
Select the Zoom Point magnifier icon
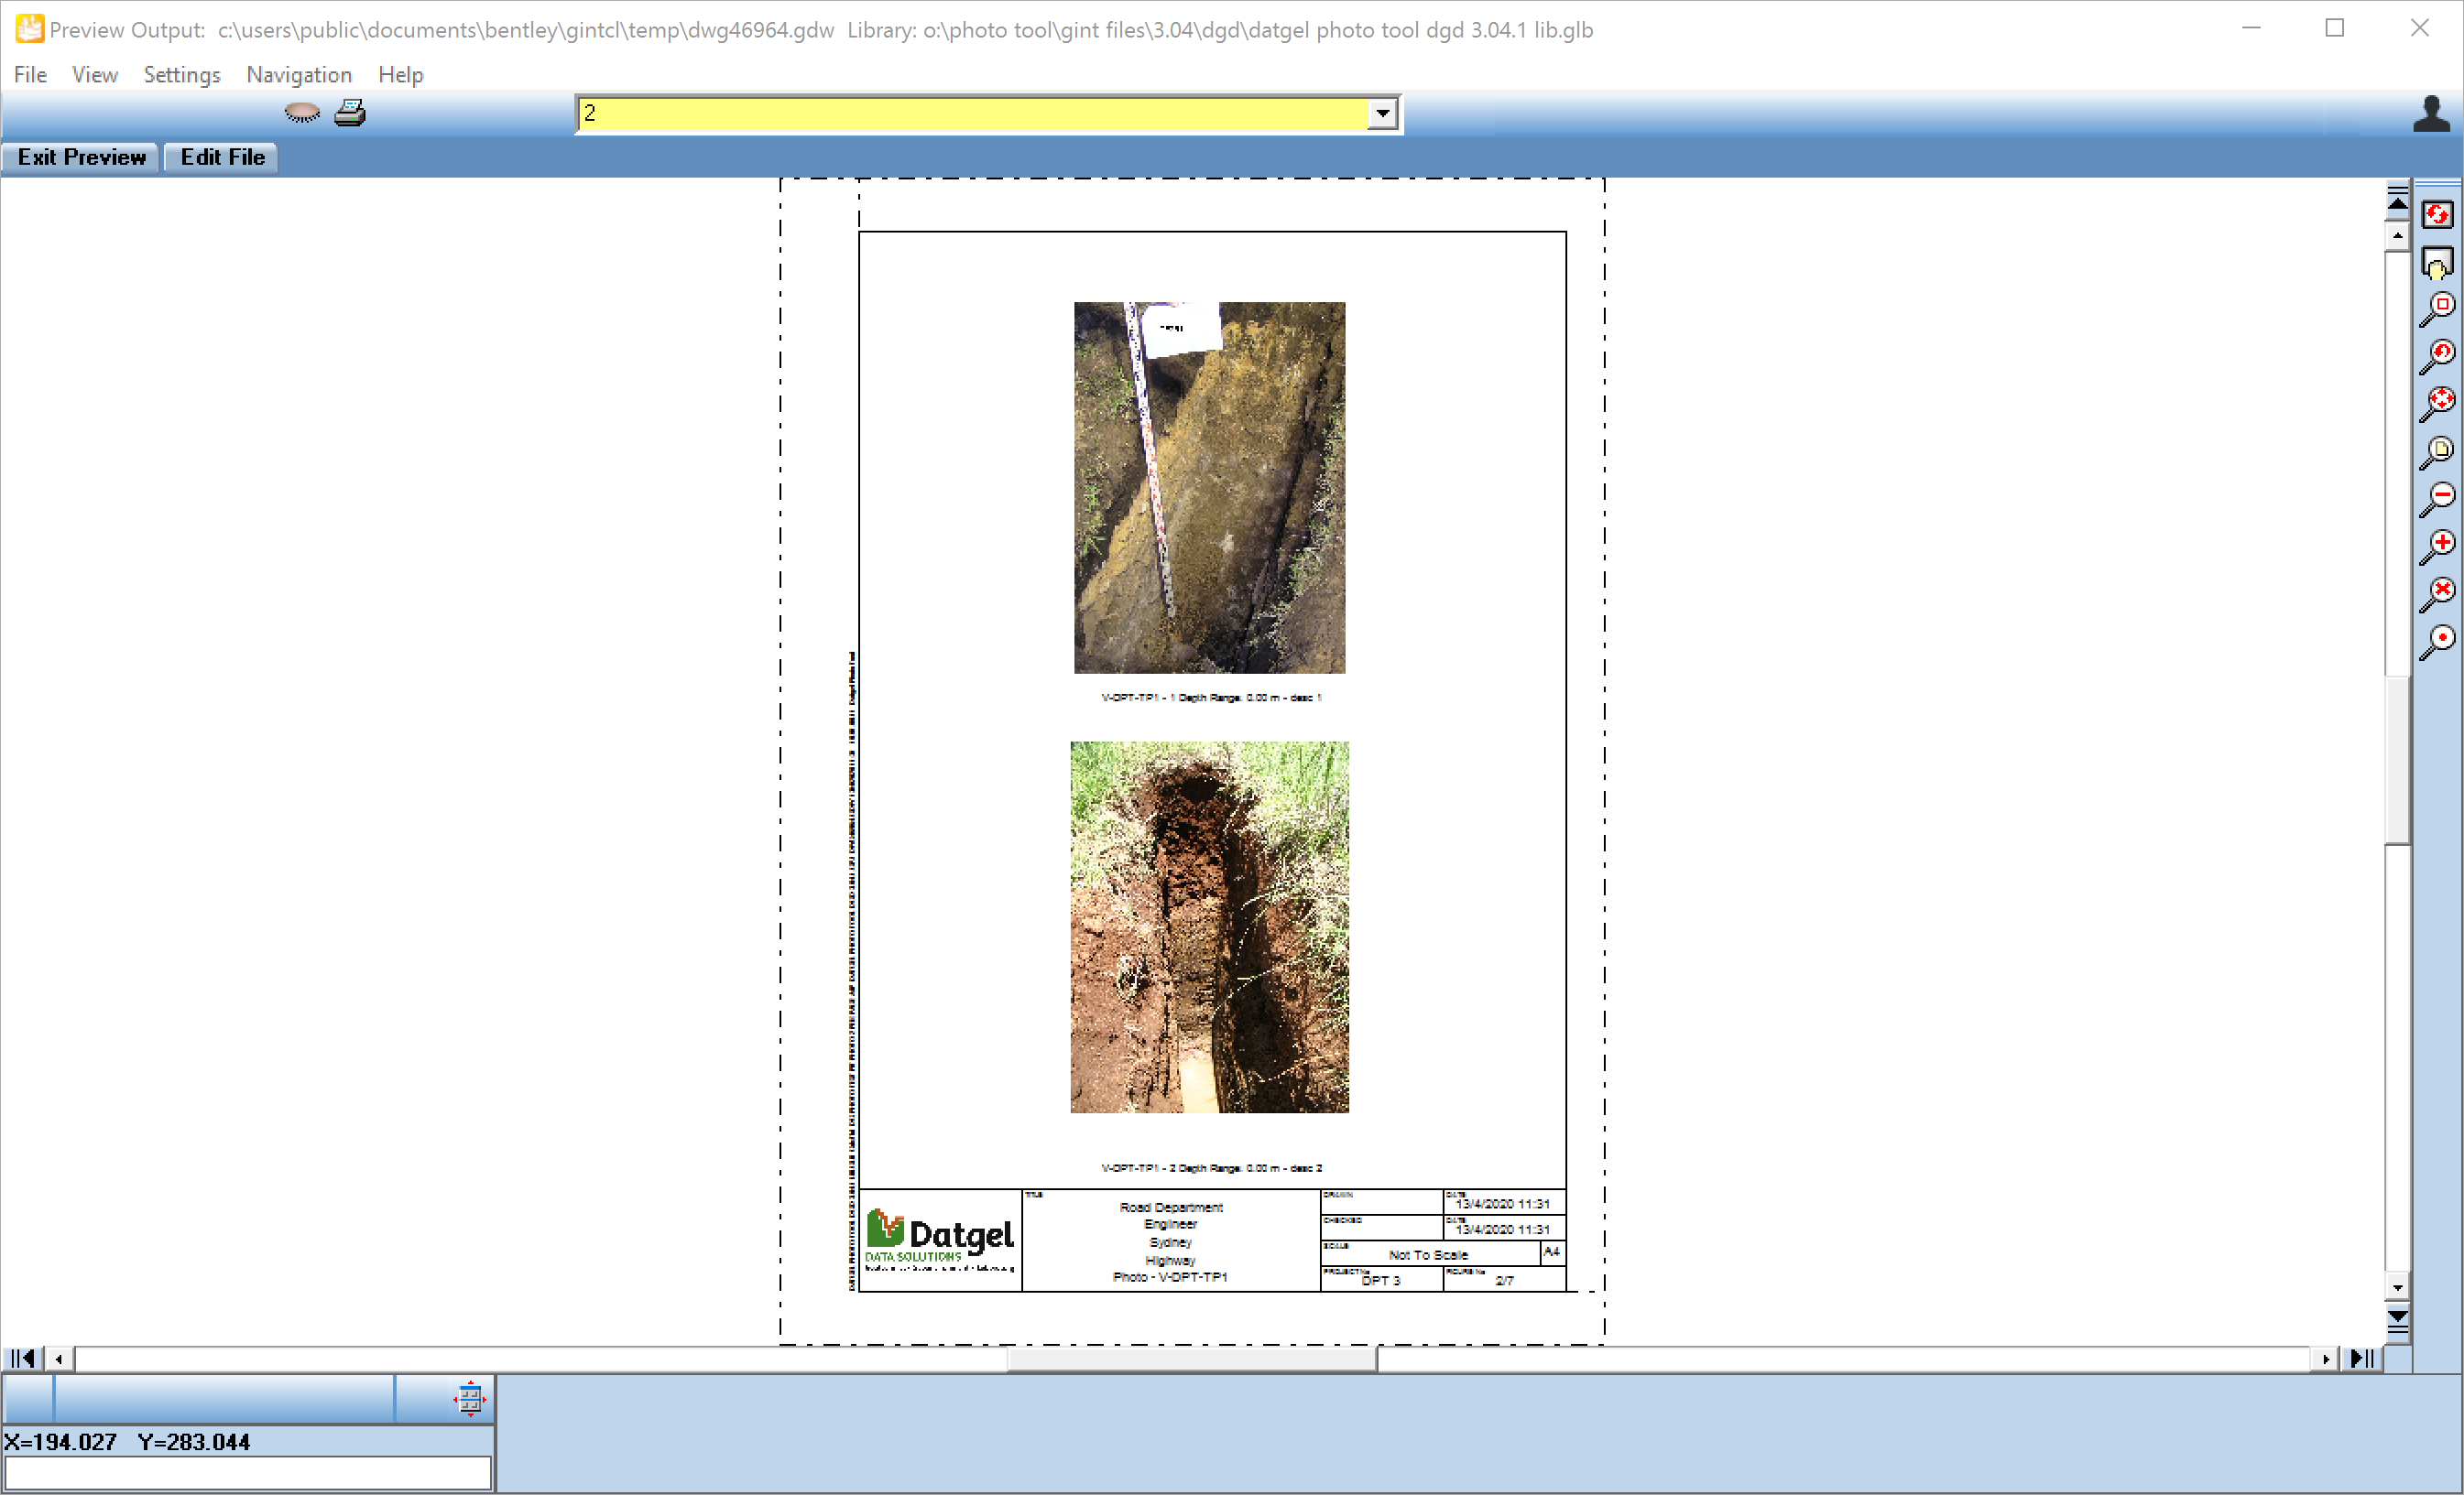[2440, 636]
